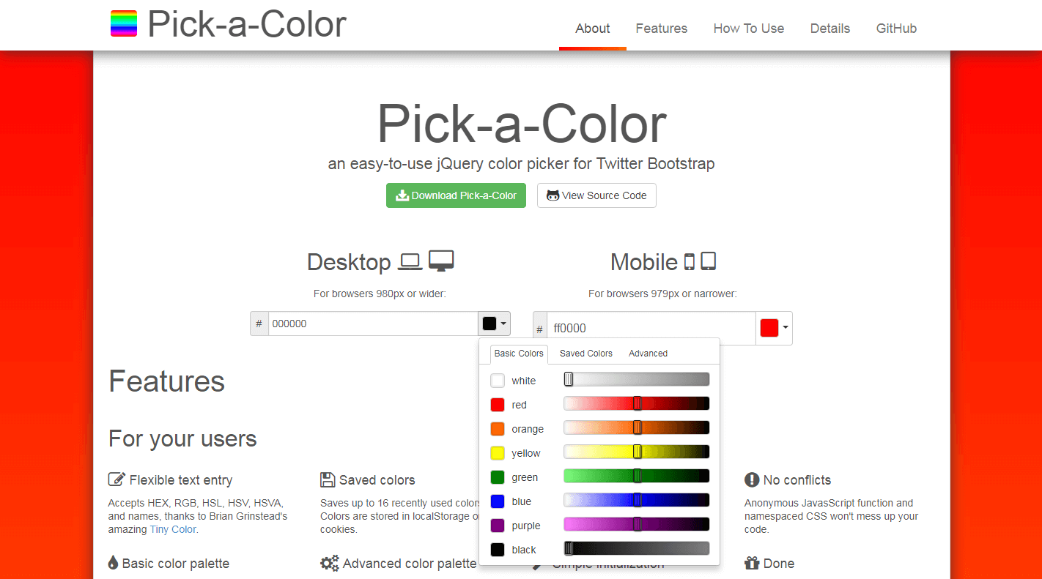Image resolution: width=1042 pixels, height=579 pixels.
Task: Click the Pick-a-Color header brand title
Action: point(247,24)
